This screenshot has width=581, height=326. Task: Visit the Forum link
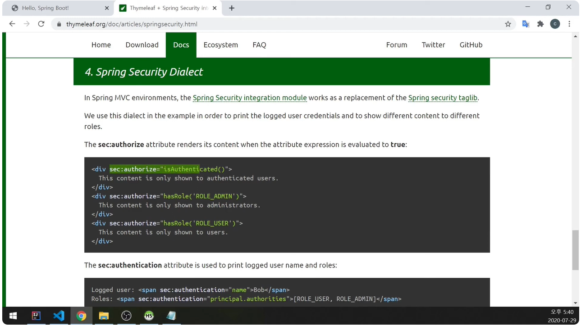[x=397, y=45]
